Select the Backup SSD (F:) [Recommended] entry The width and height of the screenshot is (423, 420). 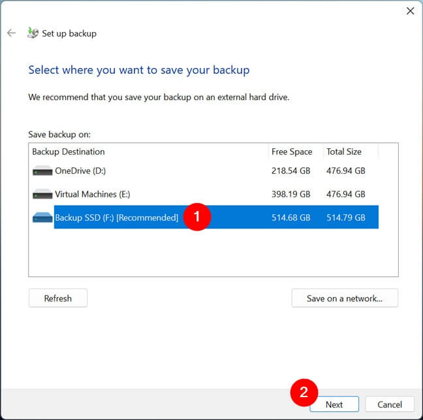(x=116, y=218)
